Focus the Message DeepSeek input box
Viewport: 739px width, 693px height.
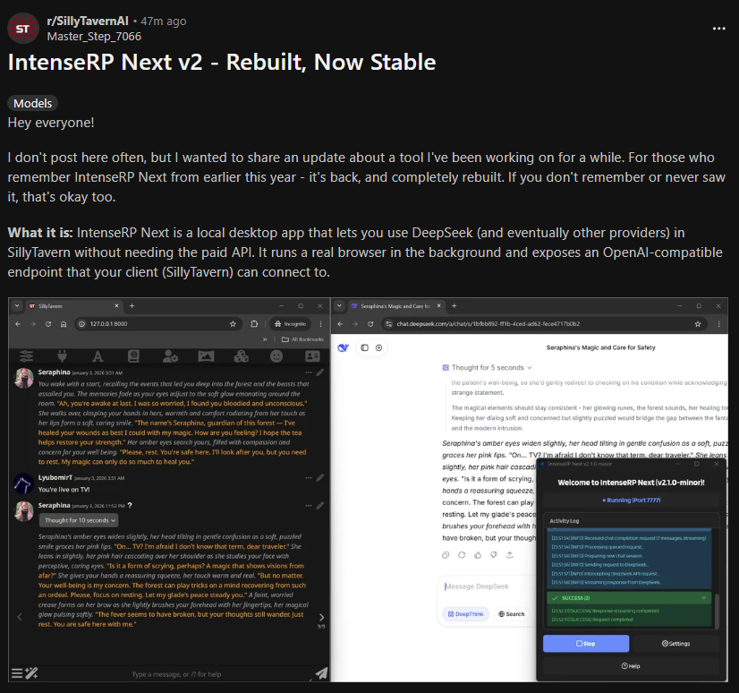(488, 586)
